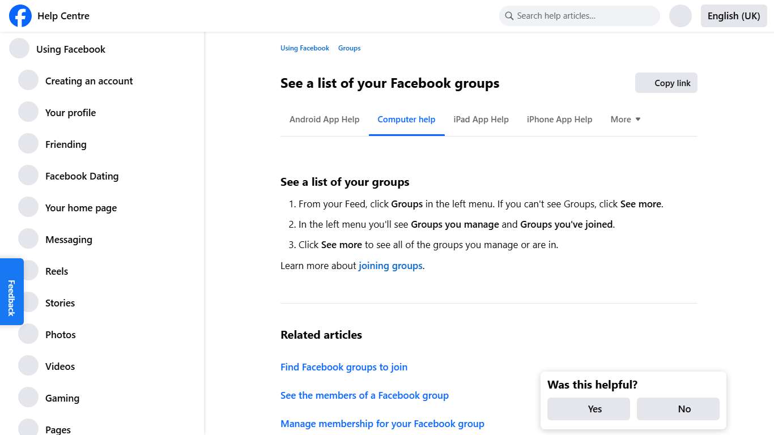Open Find Facebook groups to join
This screenshot has height=435, width=774.
point(343,367)
